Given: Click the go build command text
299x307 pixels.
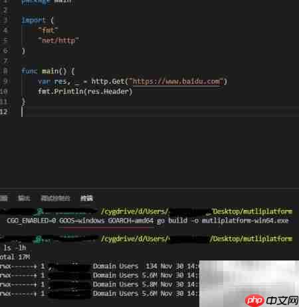Looking at the screenshot, I should point(172,221).
